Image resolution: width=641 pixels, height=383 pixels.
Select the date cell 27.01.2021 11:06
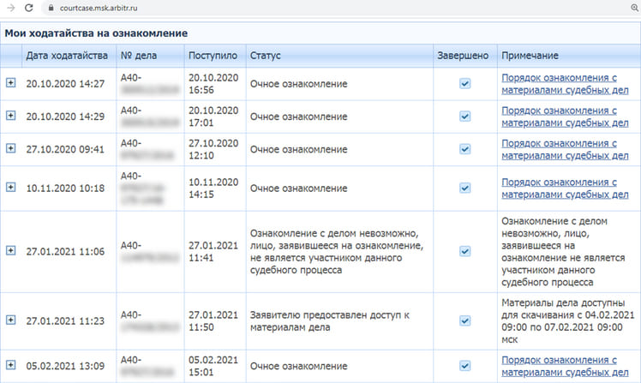click(x=65, y=251)
